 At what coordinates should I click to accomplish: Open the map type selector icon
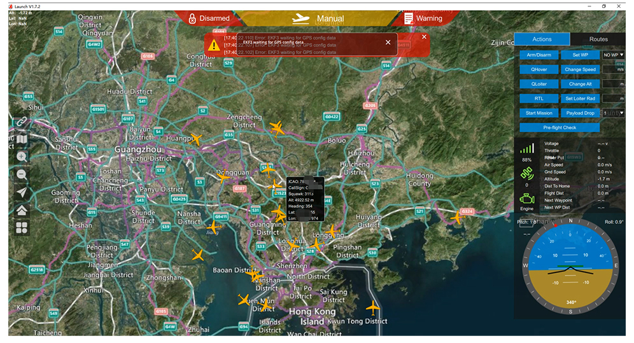tap(22, 139)
